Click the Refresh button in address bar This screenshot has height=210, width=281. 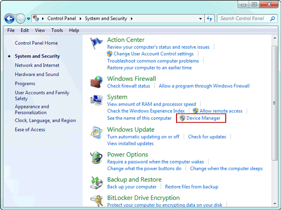tap(209, 18)
